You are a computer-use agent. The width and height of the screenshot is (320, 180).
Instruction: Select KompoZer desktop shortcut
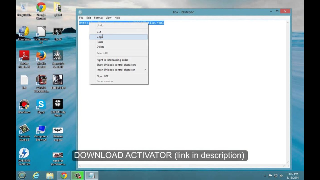coord(24,33)
